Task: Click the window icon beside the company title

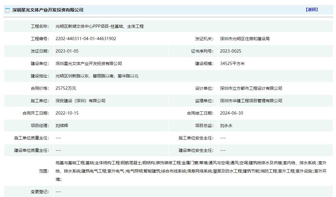Action: (8, 10)
